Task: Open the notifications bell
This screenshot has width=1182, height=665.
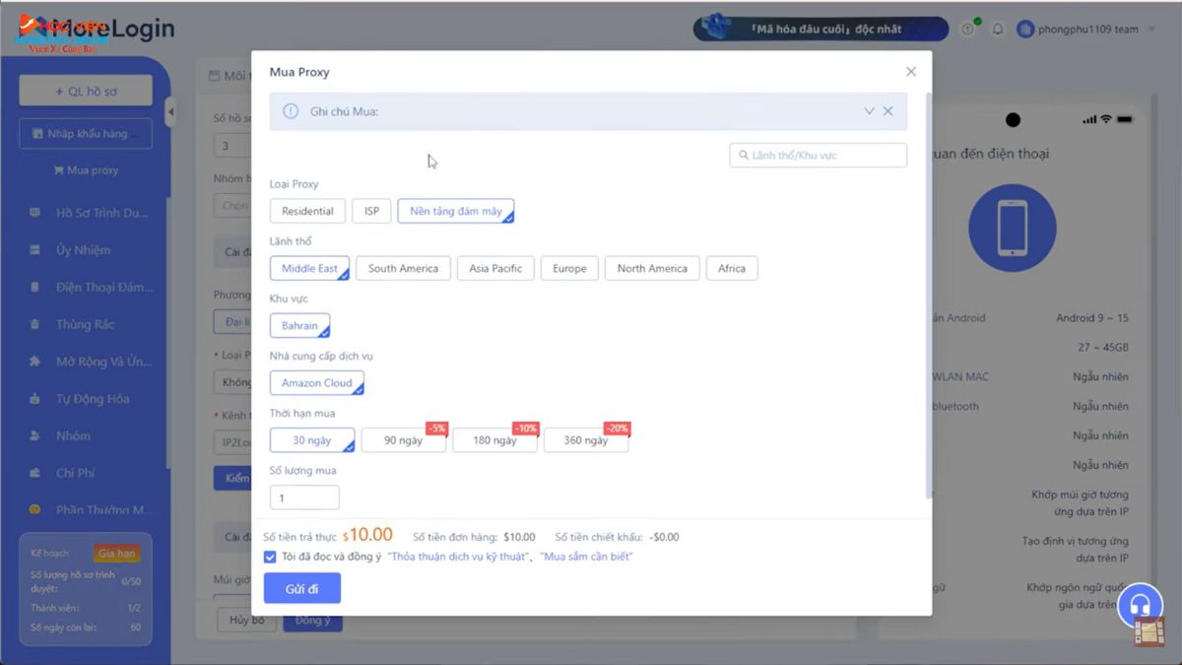Action: 998,30
